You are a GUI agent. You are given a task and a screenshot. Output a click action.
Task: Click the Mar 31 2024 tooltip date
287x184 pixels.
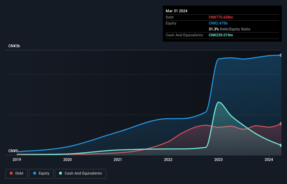pos(177,11)
